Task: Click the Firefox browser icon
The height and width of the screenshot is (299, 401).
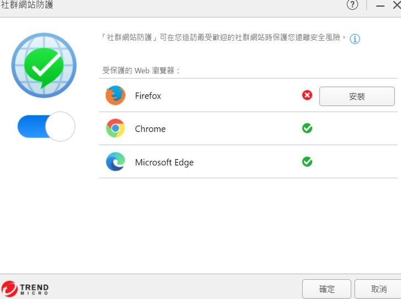Action: [x=116, y=95]
